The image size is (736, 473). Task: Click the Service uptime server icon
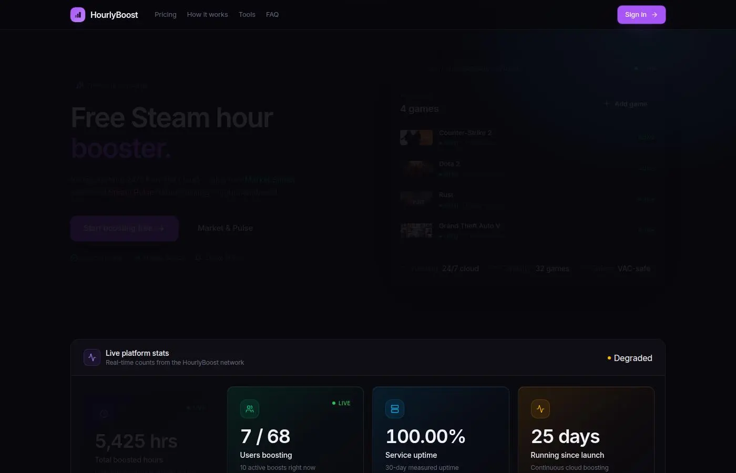[395, 409]
